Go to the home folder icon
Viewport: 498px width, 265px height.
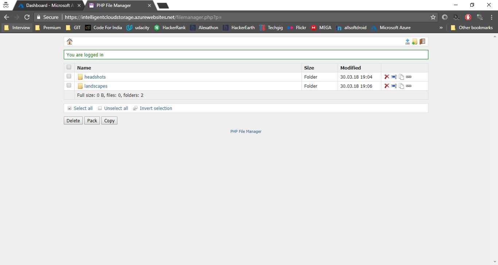70,41
